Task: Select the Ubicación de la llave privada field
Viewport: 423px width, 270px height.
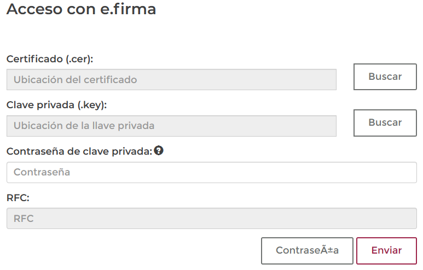Action: click(x=171, y=126)
